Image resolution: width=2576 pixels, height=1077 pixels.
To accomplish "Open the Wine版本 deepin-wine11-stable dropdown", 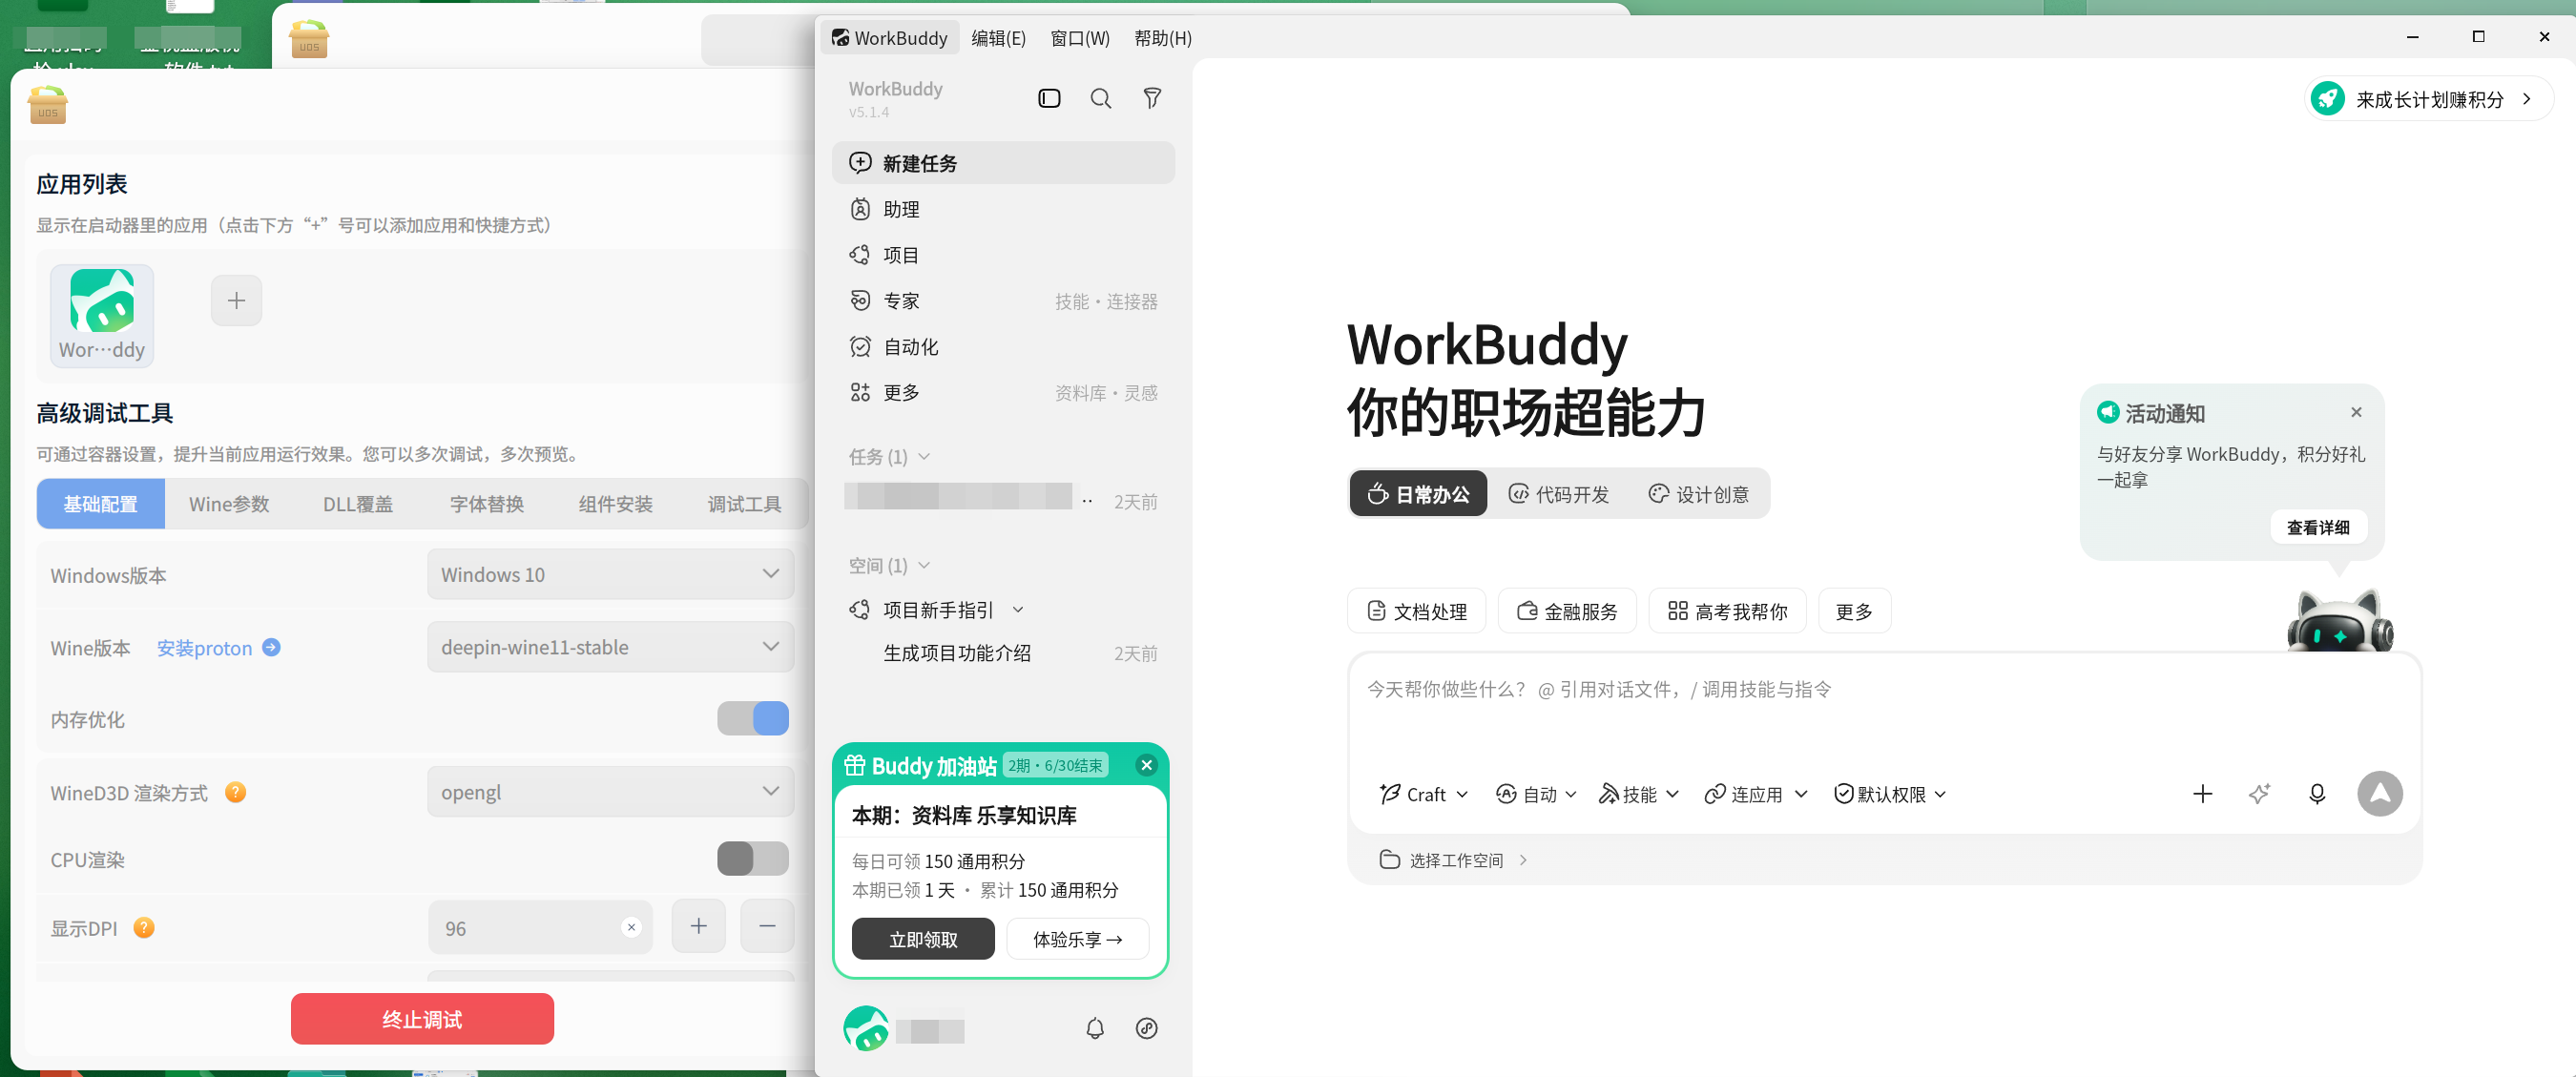I will point(610,647).
